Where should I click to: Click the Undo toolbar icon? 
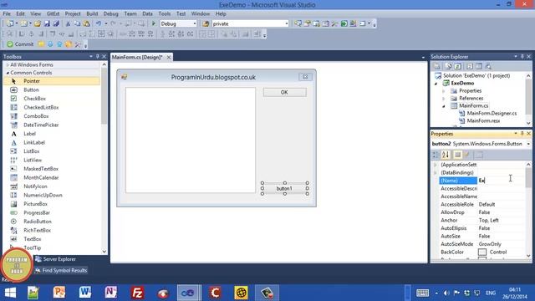[x=99, y=23]
